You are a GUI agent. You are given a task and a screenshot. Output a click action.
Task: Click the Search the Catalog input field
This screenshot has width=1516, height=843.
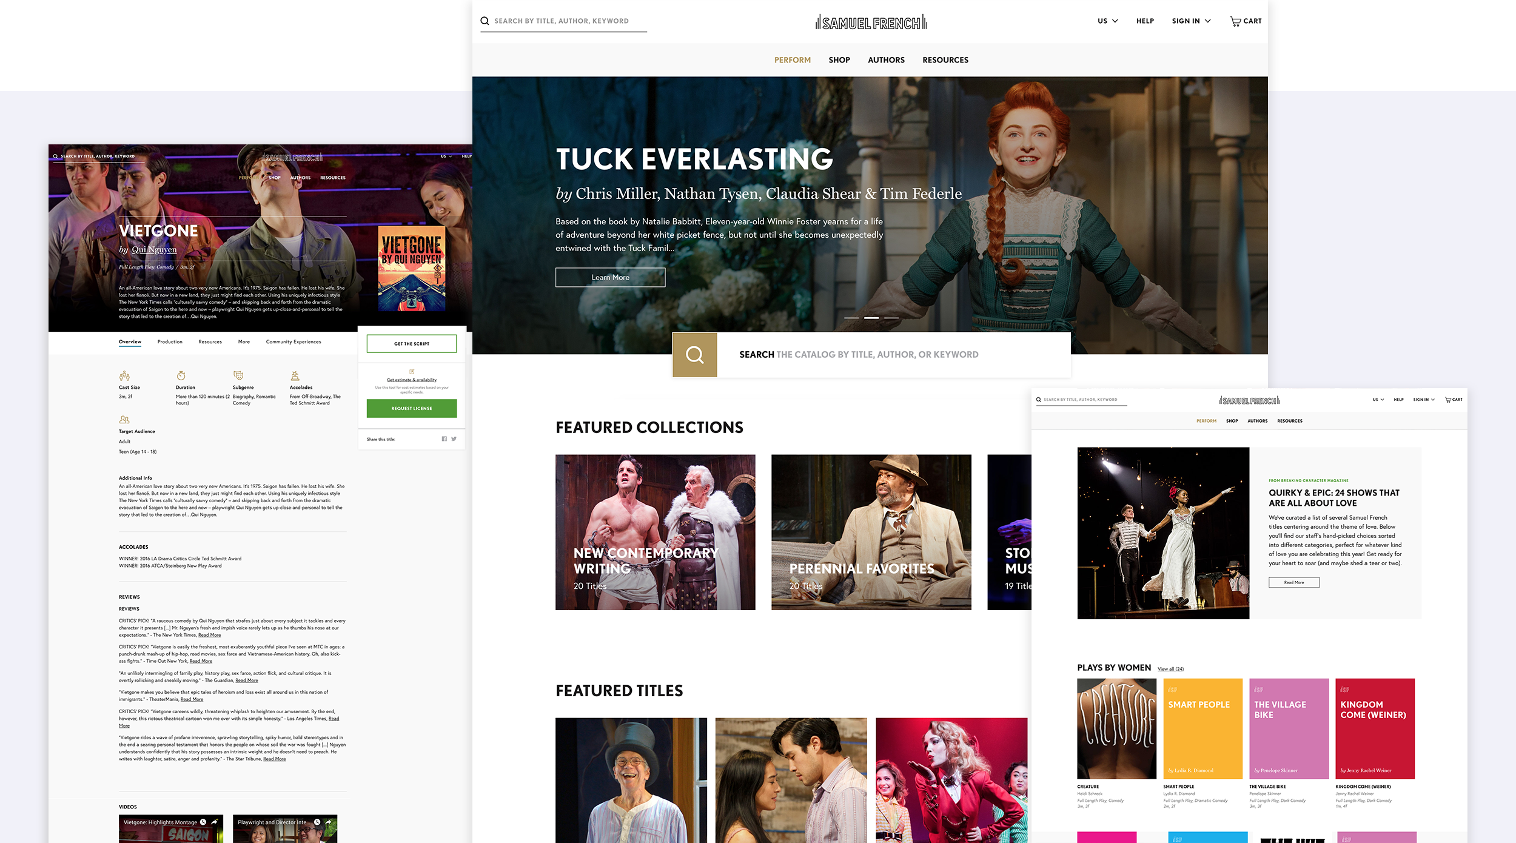click(x=894, y=355)
